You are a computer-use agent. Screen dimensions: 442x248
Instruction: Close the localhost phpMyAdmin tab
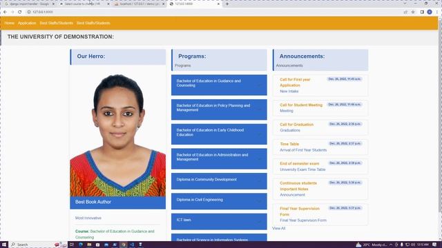tap(163, 4)
